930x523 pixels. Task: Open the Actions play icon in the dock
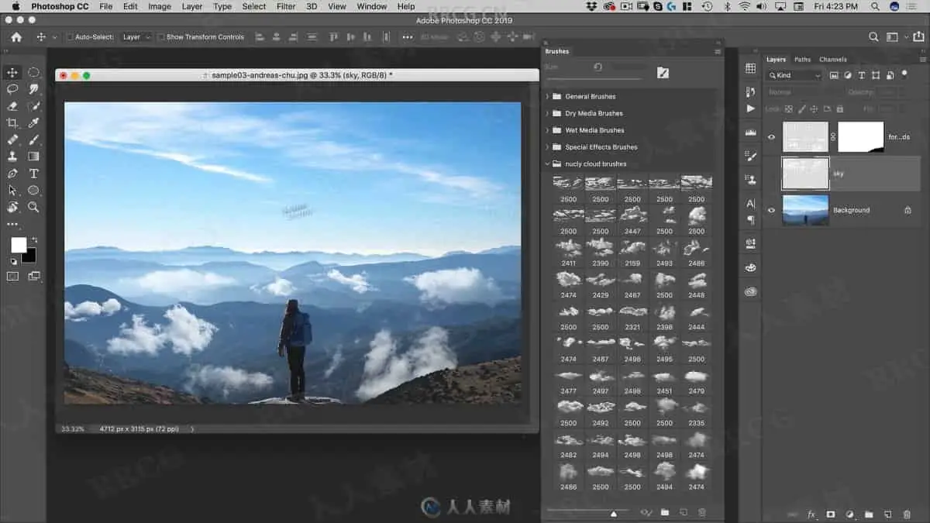point(750,109)
